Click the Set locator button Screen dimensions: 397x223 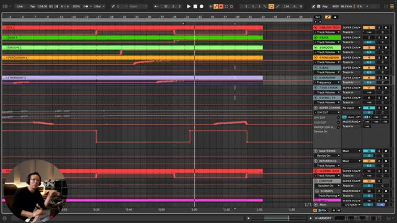tap(318, 17)
